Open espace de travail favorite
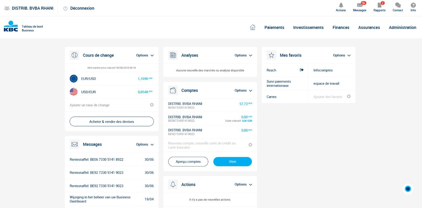Viewport: 422px width, 208px height. (326, 83)
